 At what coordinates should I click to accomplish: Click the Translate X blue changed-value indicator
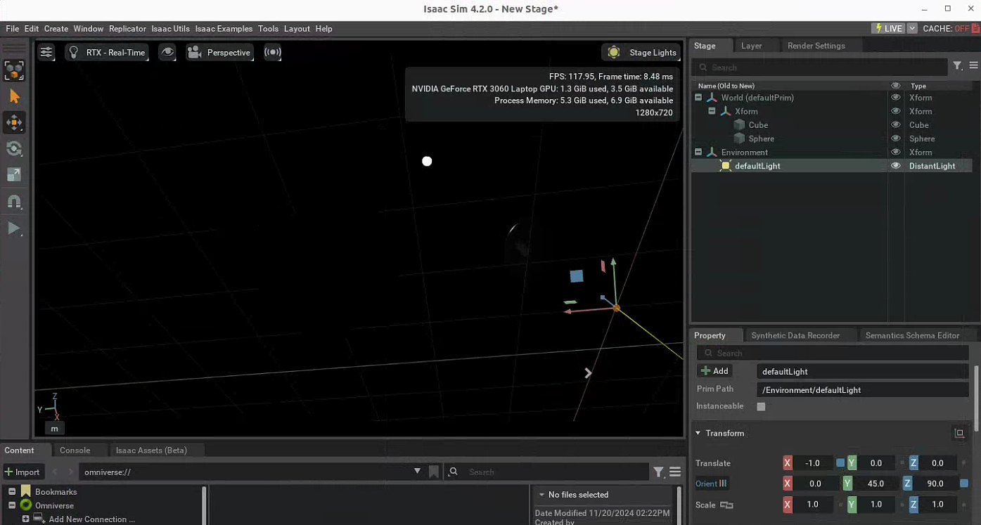[x=840, y=463]
